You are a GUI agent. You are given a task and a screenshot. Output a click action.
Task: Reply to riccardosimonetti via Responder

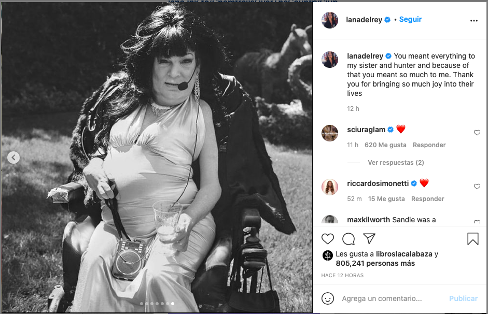pyautogui.click(x=427, y=199)
